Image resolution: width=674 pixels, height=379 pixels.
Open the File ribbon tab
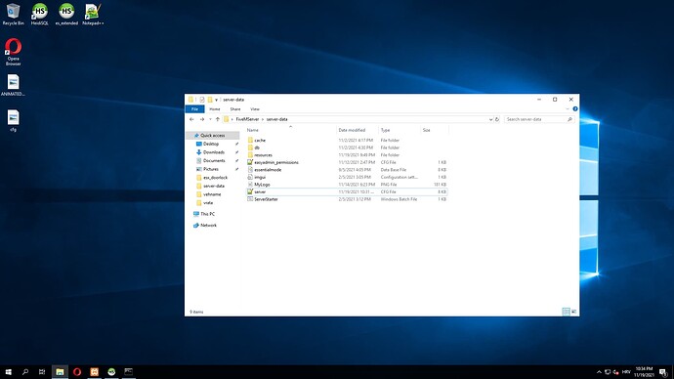pos(194,109)
